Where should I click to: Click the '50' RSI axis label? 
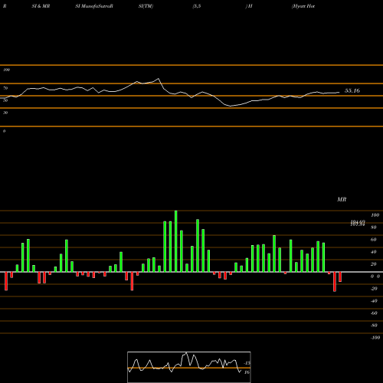pos(5,100)
